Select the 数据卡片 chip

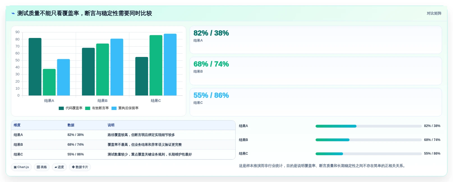tap(80, 167)
